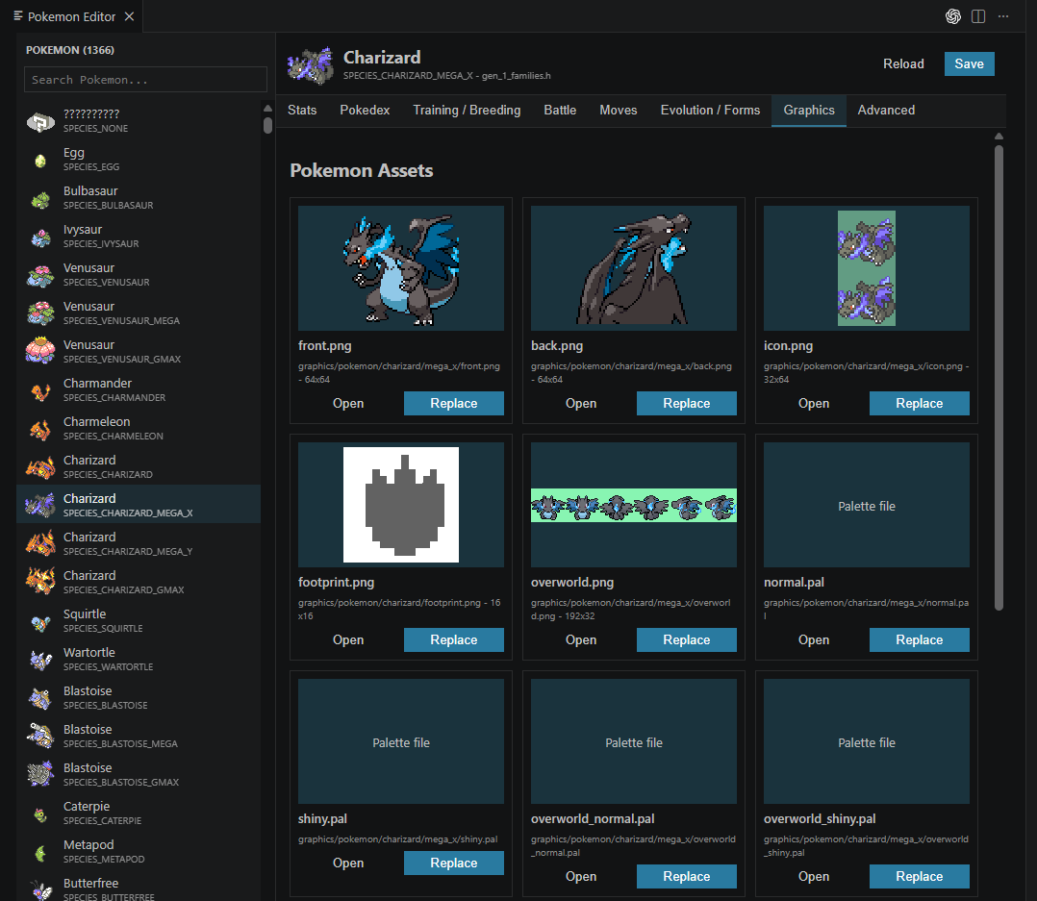Replace the front.png asset
The image size is (1037, 901).
pyautogui.click(x=454, y=403)
